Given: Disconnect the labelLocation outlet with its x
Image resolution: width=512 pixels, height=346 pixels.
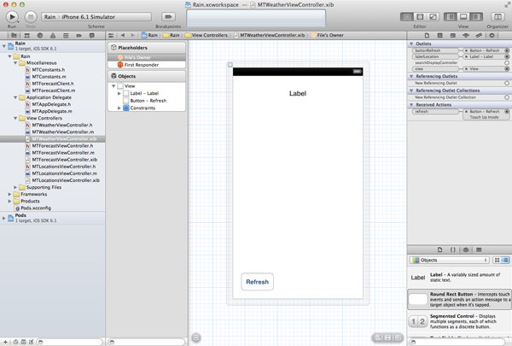Looking at the screenshot, I should pyautogui.click(x=466, y=56).
